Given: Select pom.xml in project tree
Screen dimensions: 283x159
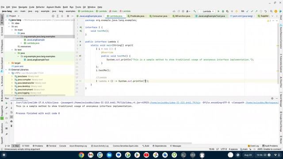Looking at the screenshot, I should pyautogui.click(x=19, y=66).
